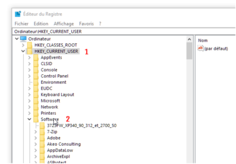
Task: Click the Network folder icon
Action: coord(36,107)
